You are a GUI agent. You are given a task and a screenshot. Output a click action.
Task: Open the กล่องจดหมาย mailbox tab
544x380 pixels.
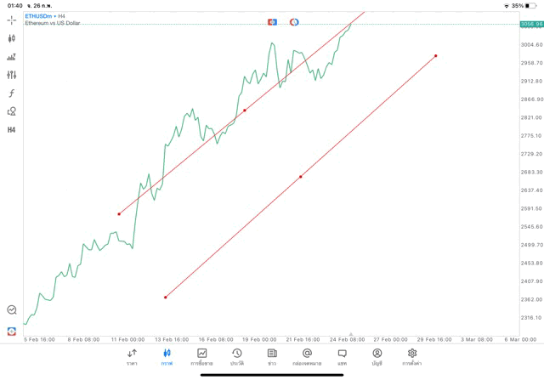click(x=307, y=357)
